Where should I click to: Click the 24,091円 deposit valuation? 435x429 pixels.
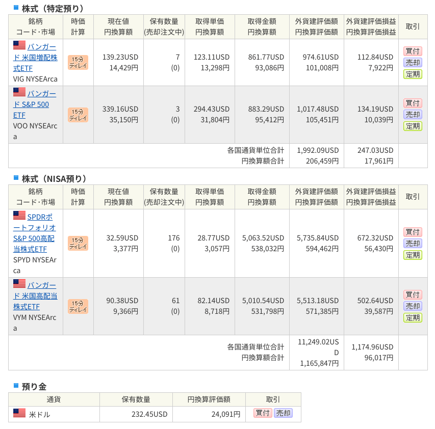tap(226, 414)
